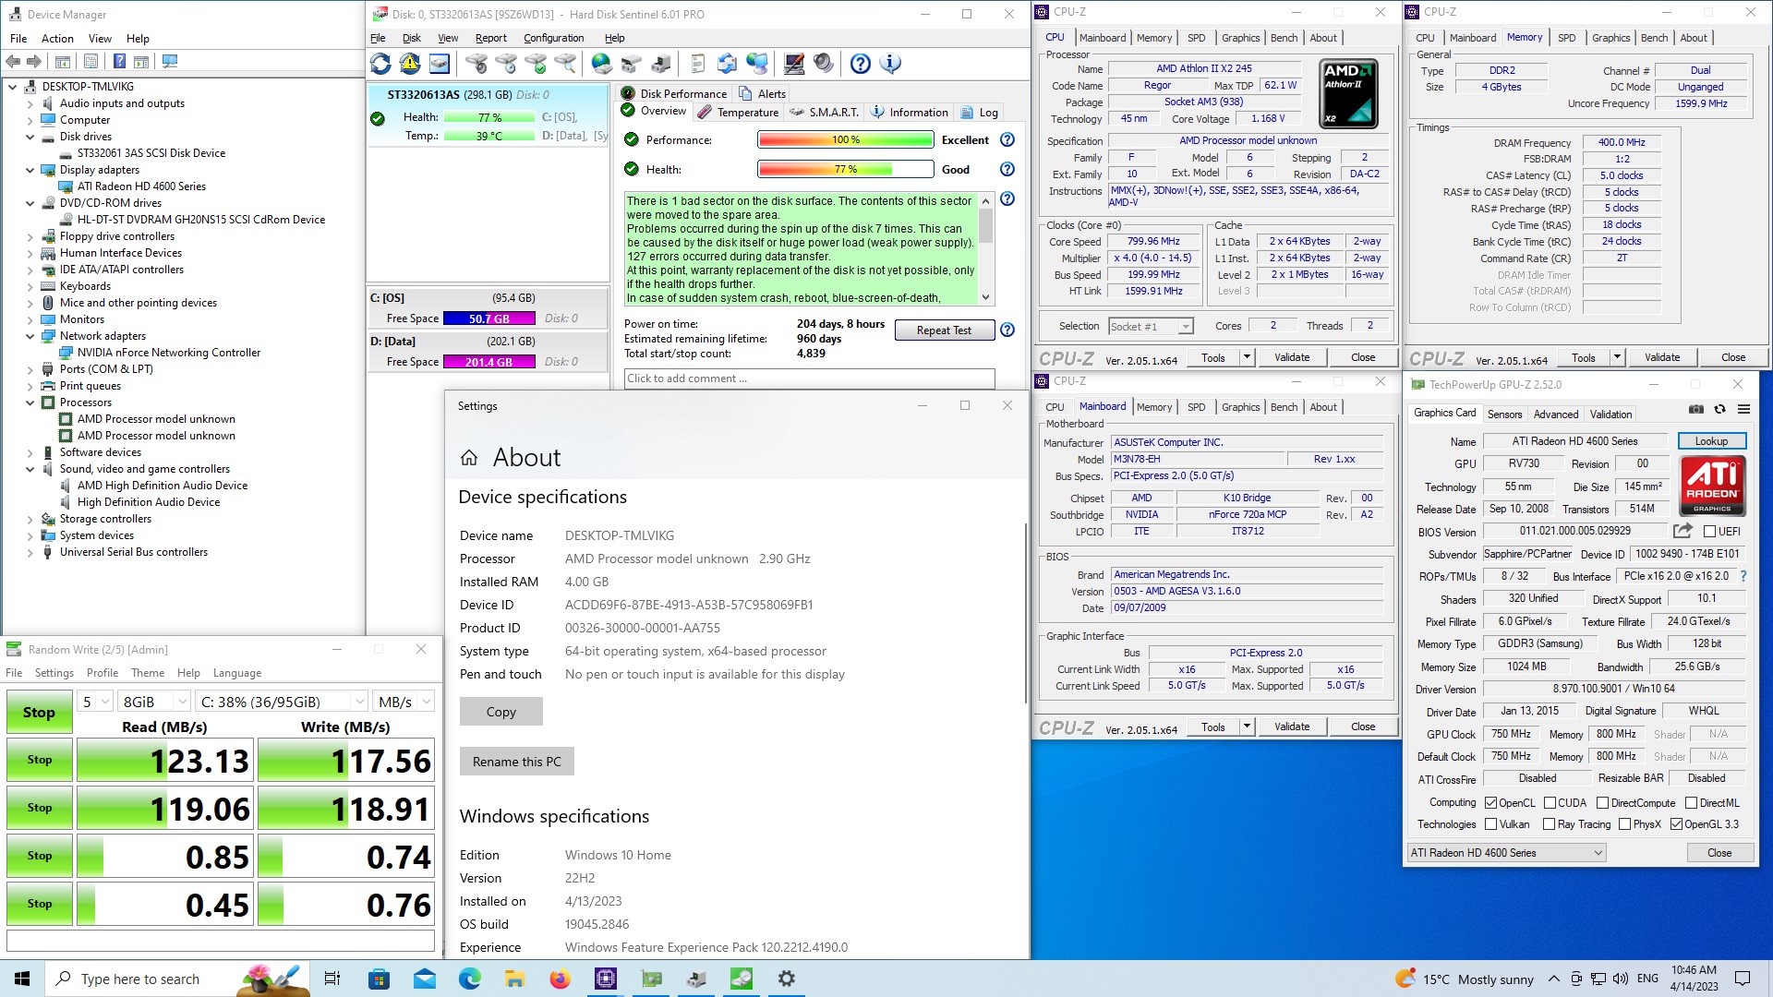
Task: Click the disk with magnifier surface test icon
Action: click(x=565, y=64)
